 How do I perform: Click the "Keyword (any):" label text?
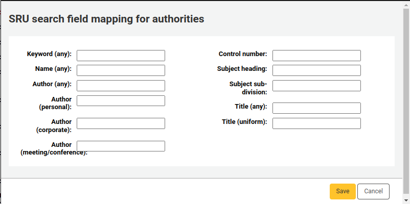49,54
